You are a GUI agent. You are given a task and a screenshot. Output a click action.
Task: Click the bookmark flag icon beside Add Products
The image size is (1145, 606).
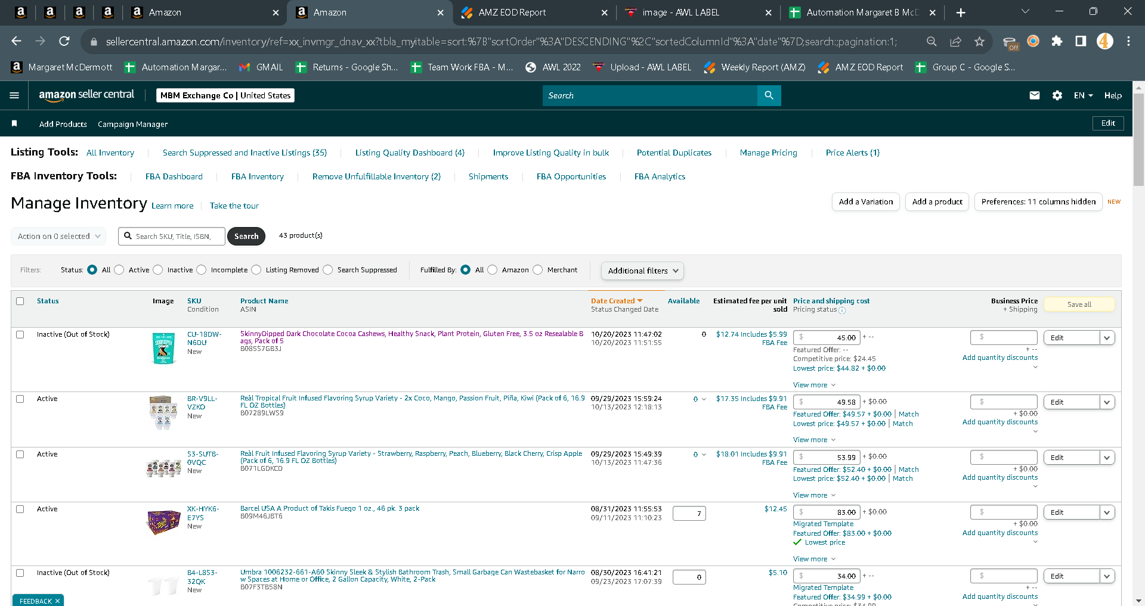(14, 123)
